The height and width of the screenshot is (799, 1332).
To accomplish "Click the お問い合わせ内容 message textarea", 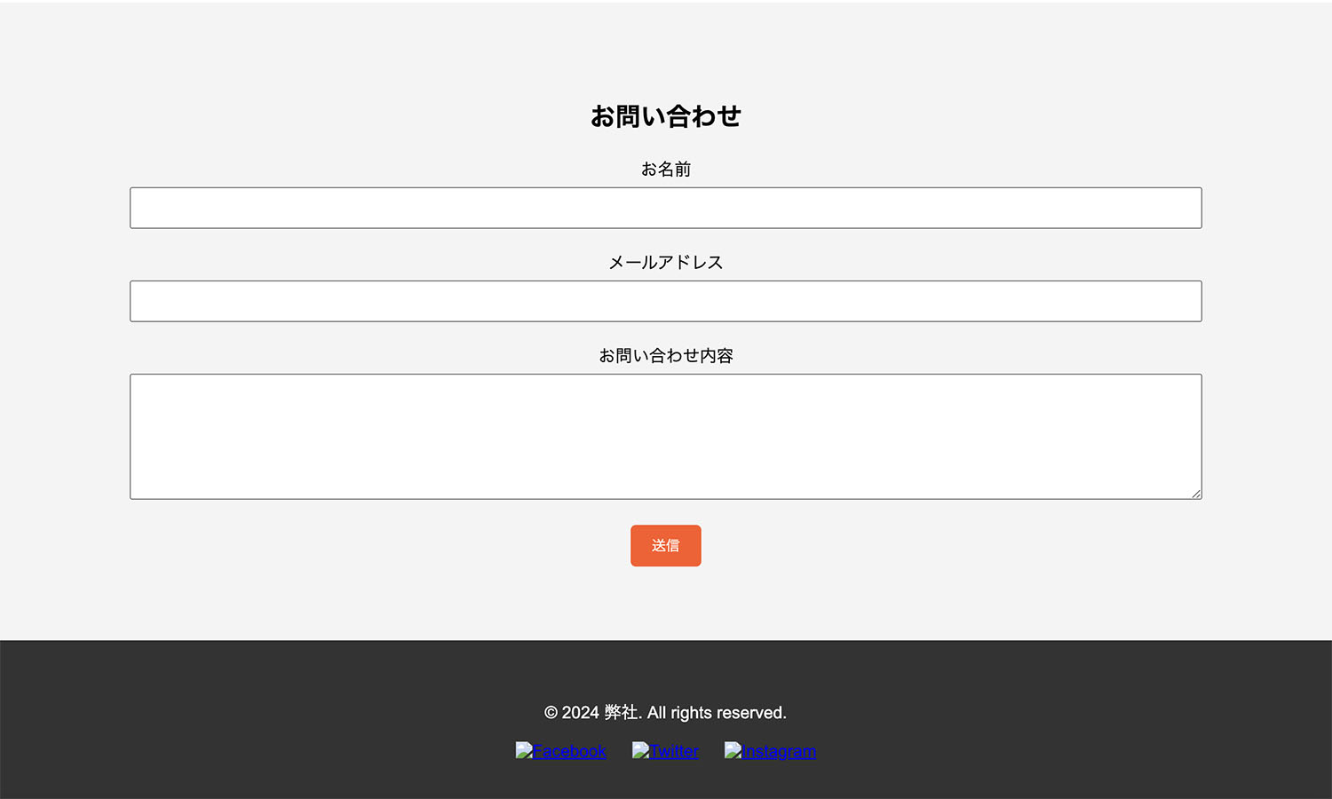I will [x=666, y=437].
